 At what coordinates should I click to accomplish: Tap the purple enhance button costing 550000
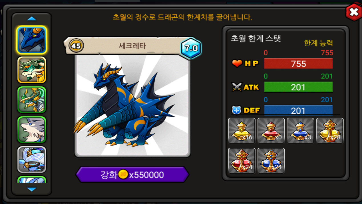[132, 174]
